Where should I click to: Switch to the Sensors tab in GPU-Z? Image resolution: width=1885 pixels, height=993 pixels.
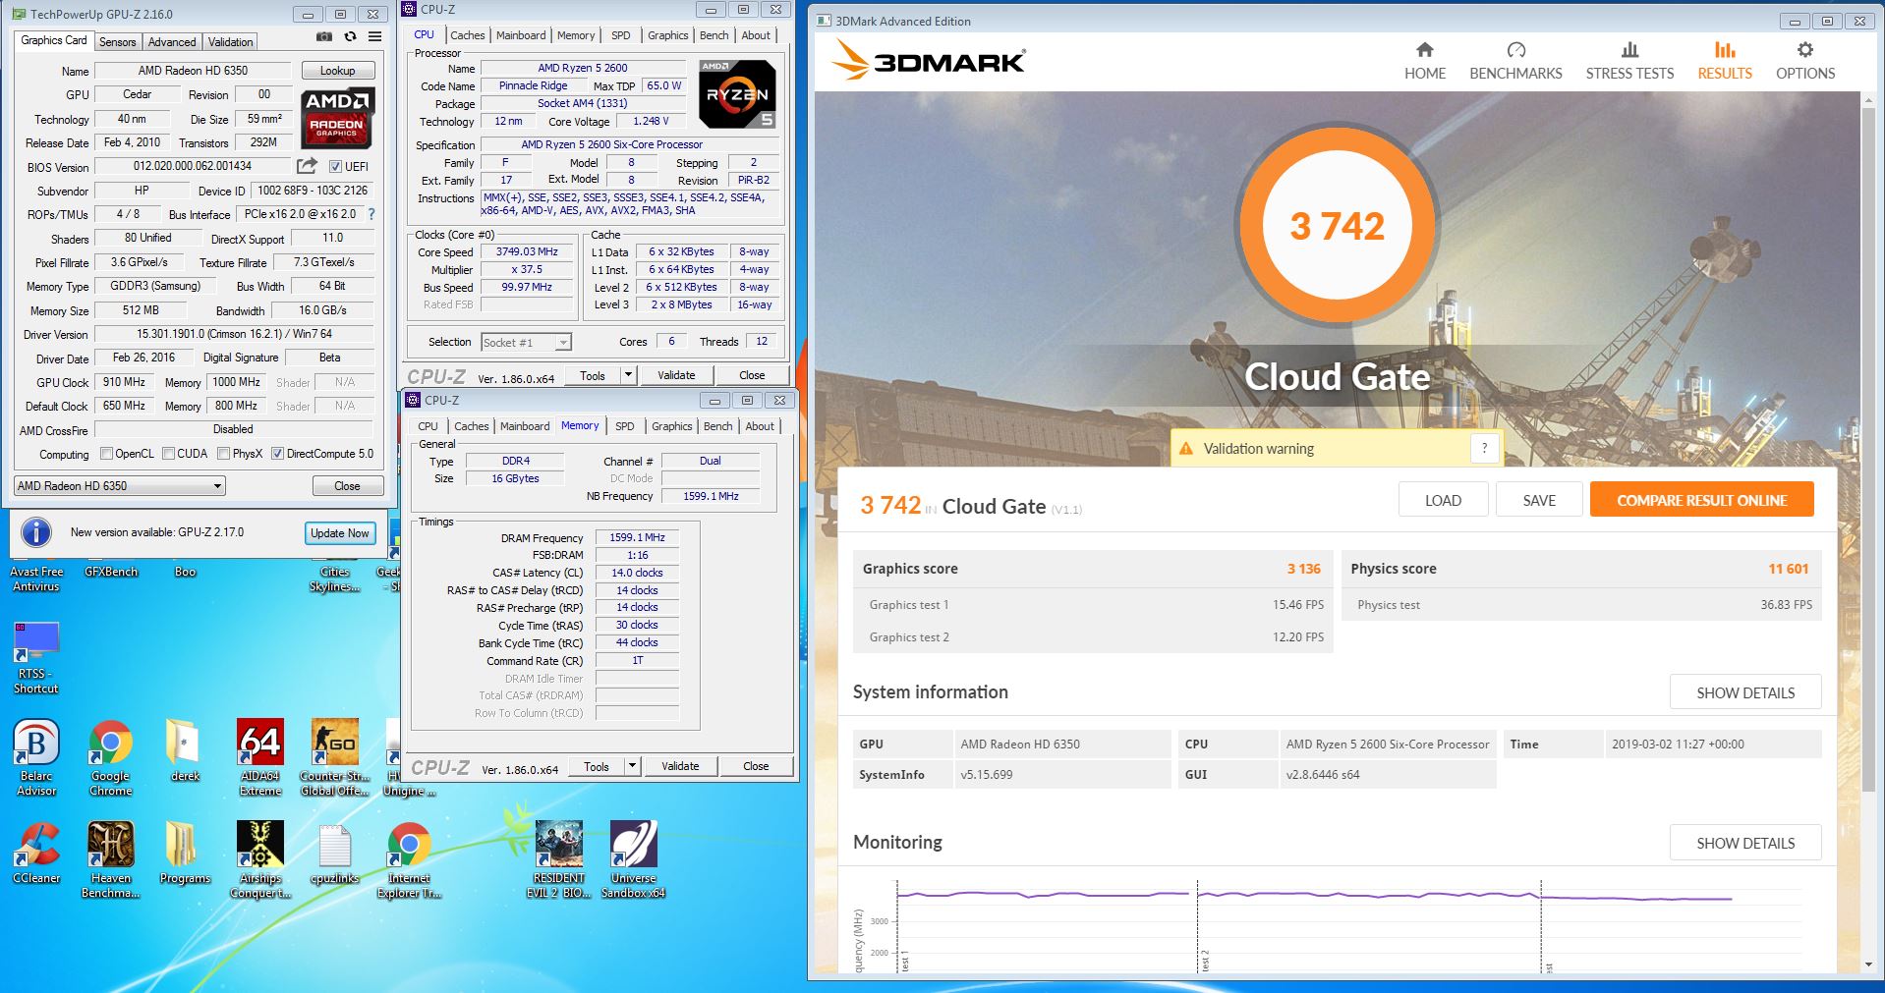click(x=117, y=42)
